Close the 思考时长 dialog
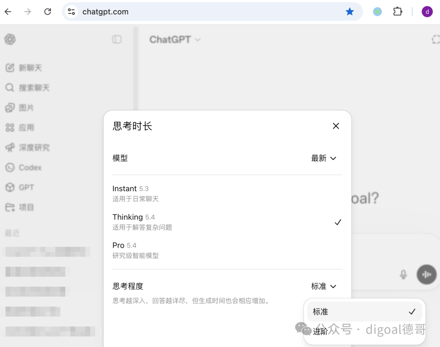The height and width of the screenshot is (347, 440). 336,126
